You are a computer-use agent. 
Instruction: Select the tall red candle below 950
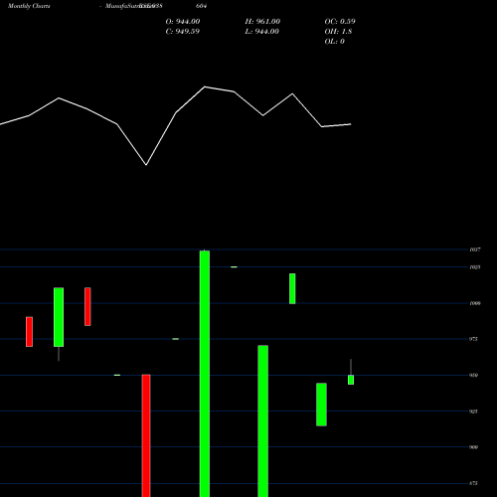(146, 435)
